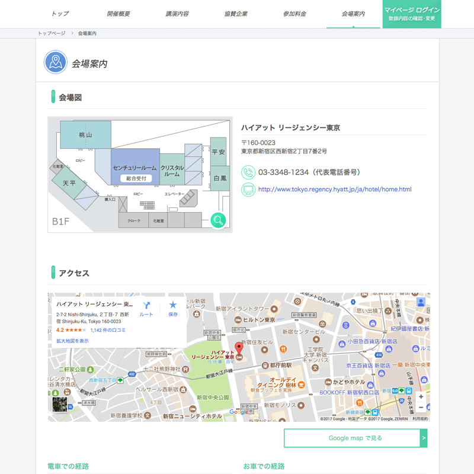Click the 拡大地図を表示 link
This screenshot has height=474, width=474.
point(72,341)
